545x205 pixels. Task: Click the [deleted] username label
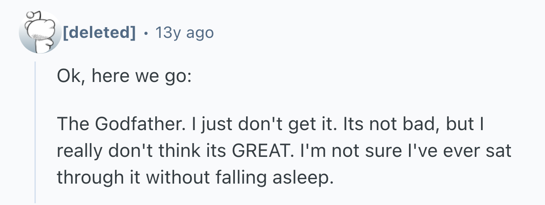click(99, 32)
